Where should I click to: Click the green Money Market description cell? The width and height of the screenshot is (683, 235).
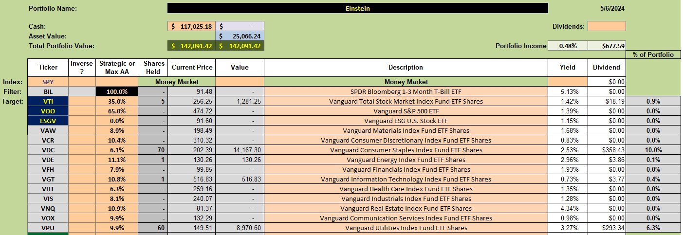pos(406,82)
